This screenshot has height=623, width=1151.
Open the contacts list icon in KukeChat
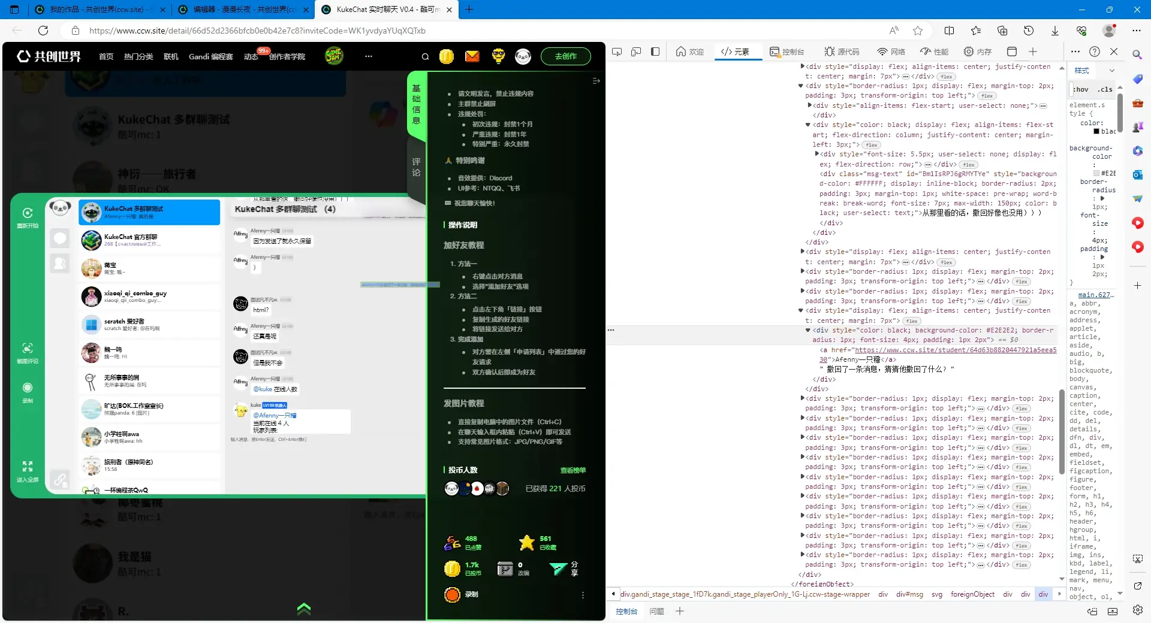60,262
